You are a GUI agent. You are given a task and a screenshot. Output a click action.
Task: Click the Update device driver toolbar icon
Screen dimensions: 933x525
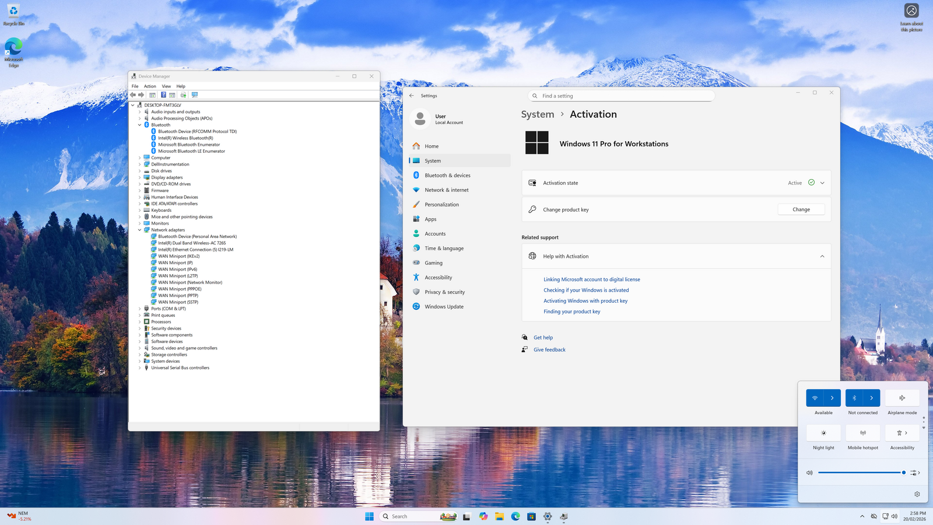pyautogui.click(x=183, y=94)
